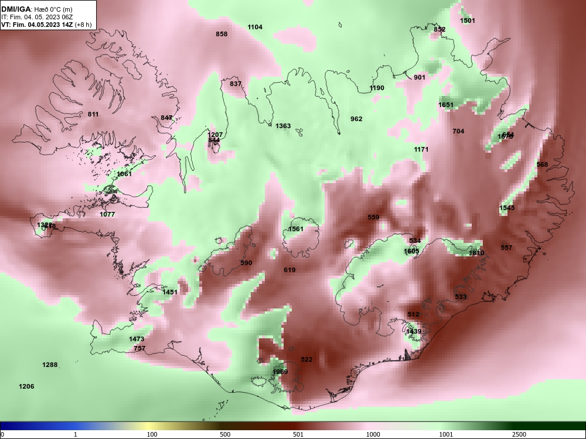Click the 559 map value
The image size is (586, 439).
coord(373,217)
